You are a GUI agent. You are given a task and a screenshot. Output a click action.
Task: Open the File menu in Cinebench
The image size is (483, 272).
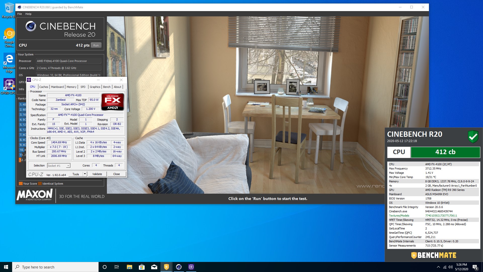pos(20,14)
